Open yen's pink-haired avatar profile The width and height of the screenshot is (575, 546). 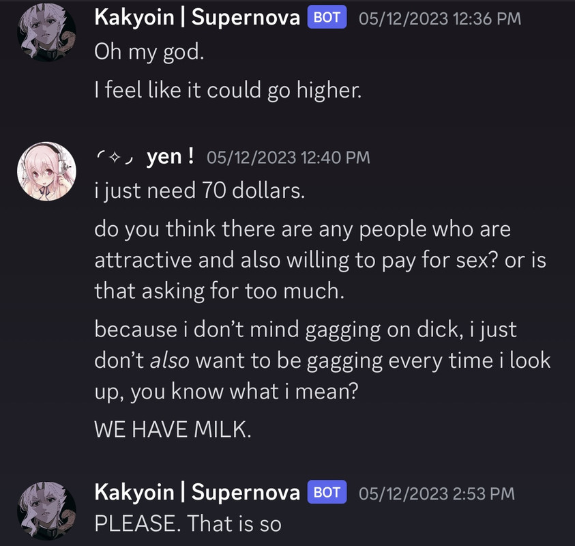click(x=46, y=171)
